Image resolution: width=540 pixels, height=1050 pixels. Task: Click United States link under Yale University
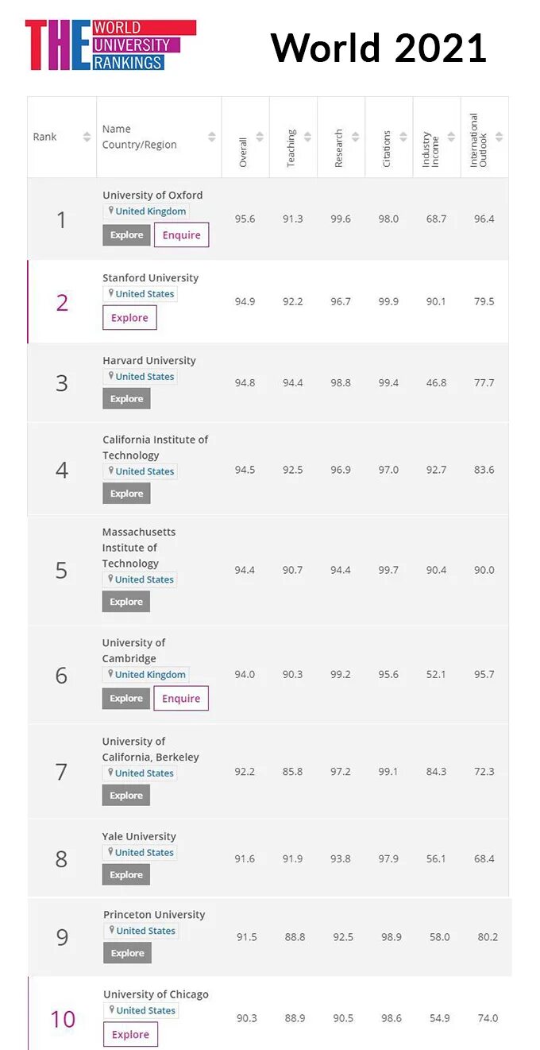tap(144, 852)
